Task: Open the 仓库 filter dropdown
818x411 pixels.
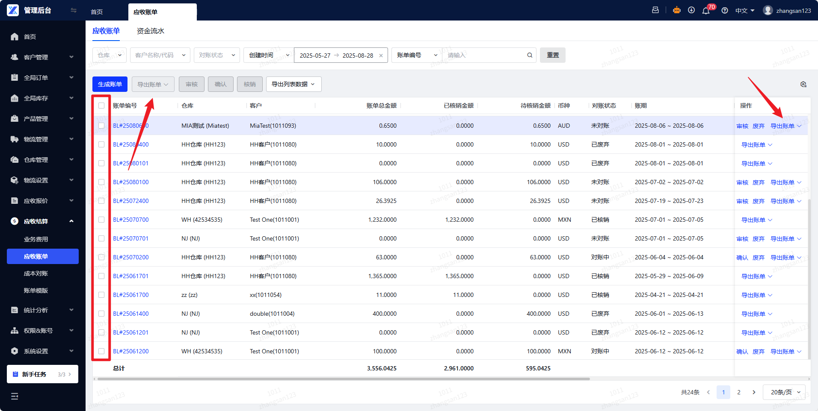Action: coord(110,55)
